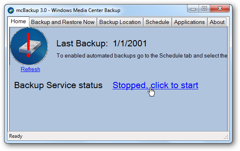Click the Backup Service status label
Image resolution: width=240 pixels, height=151 pixels.
point(58,85)
